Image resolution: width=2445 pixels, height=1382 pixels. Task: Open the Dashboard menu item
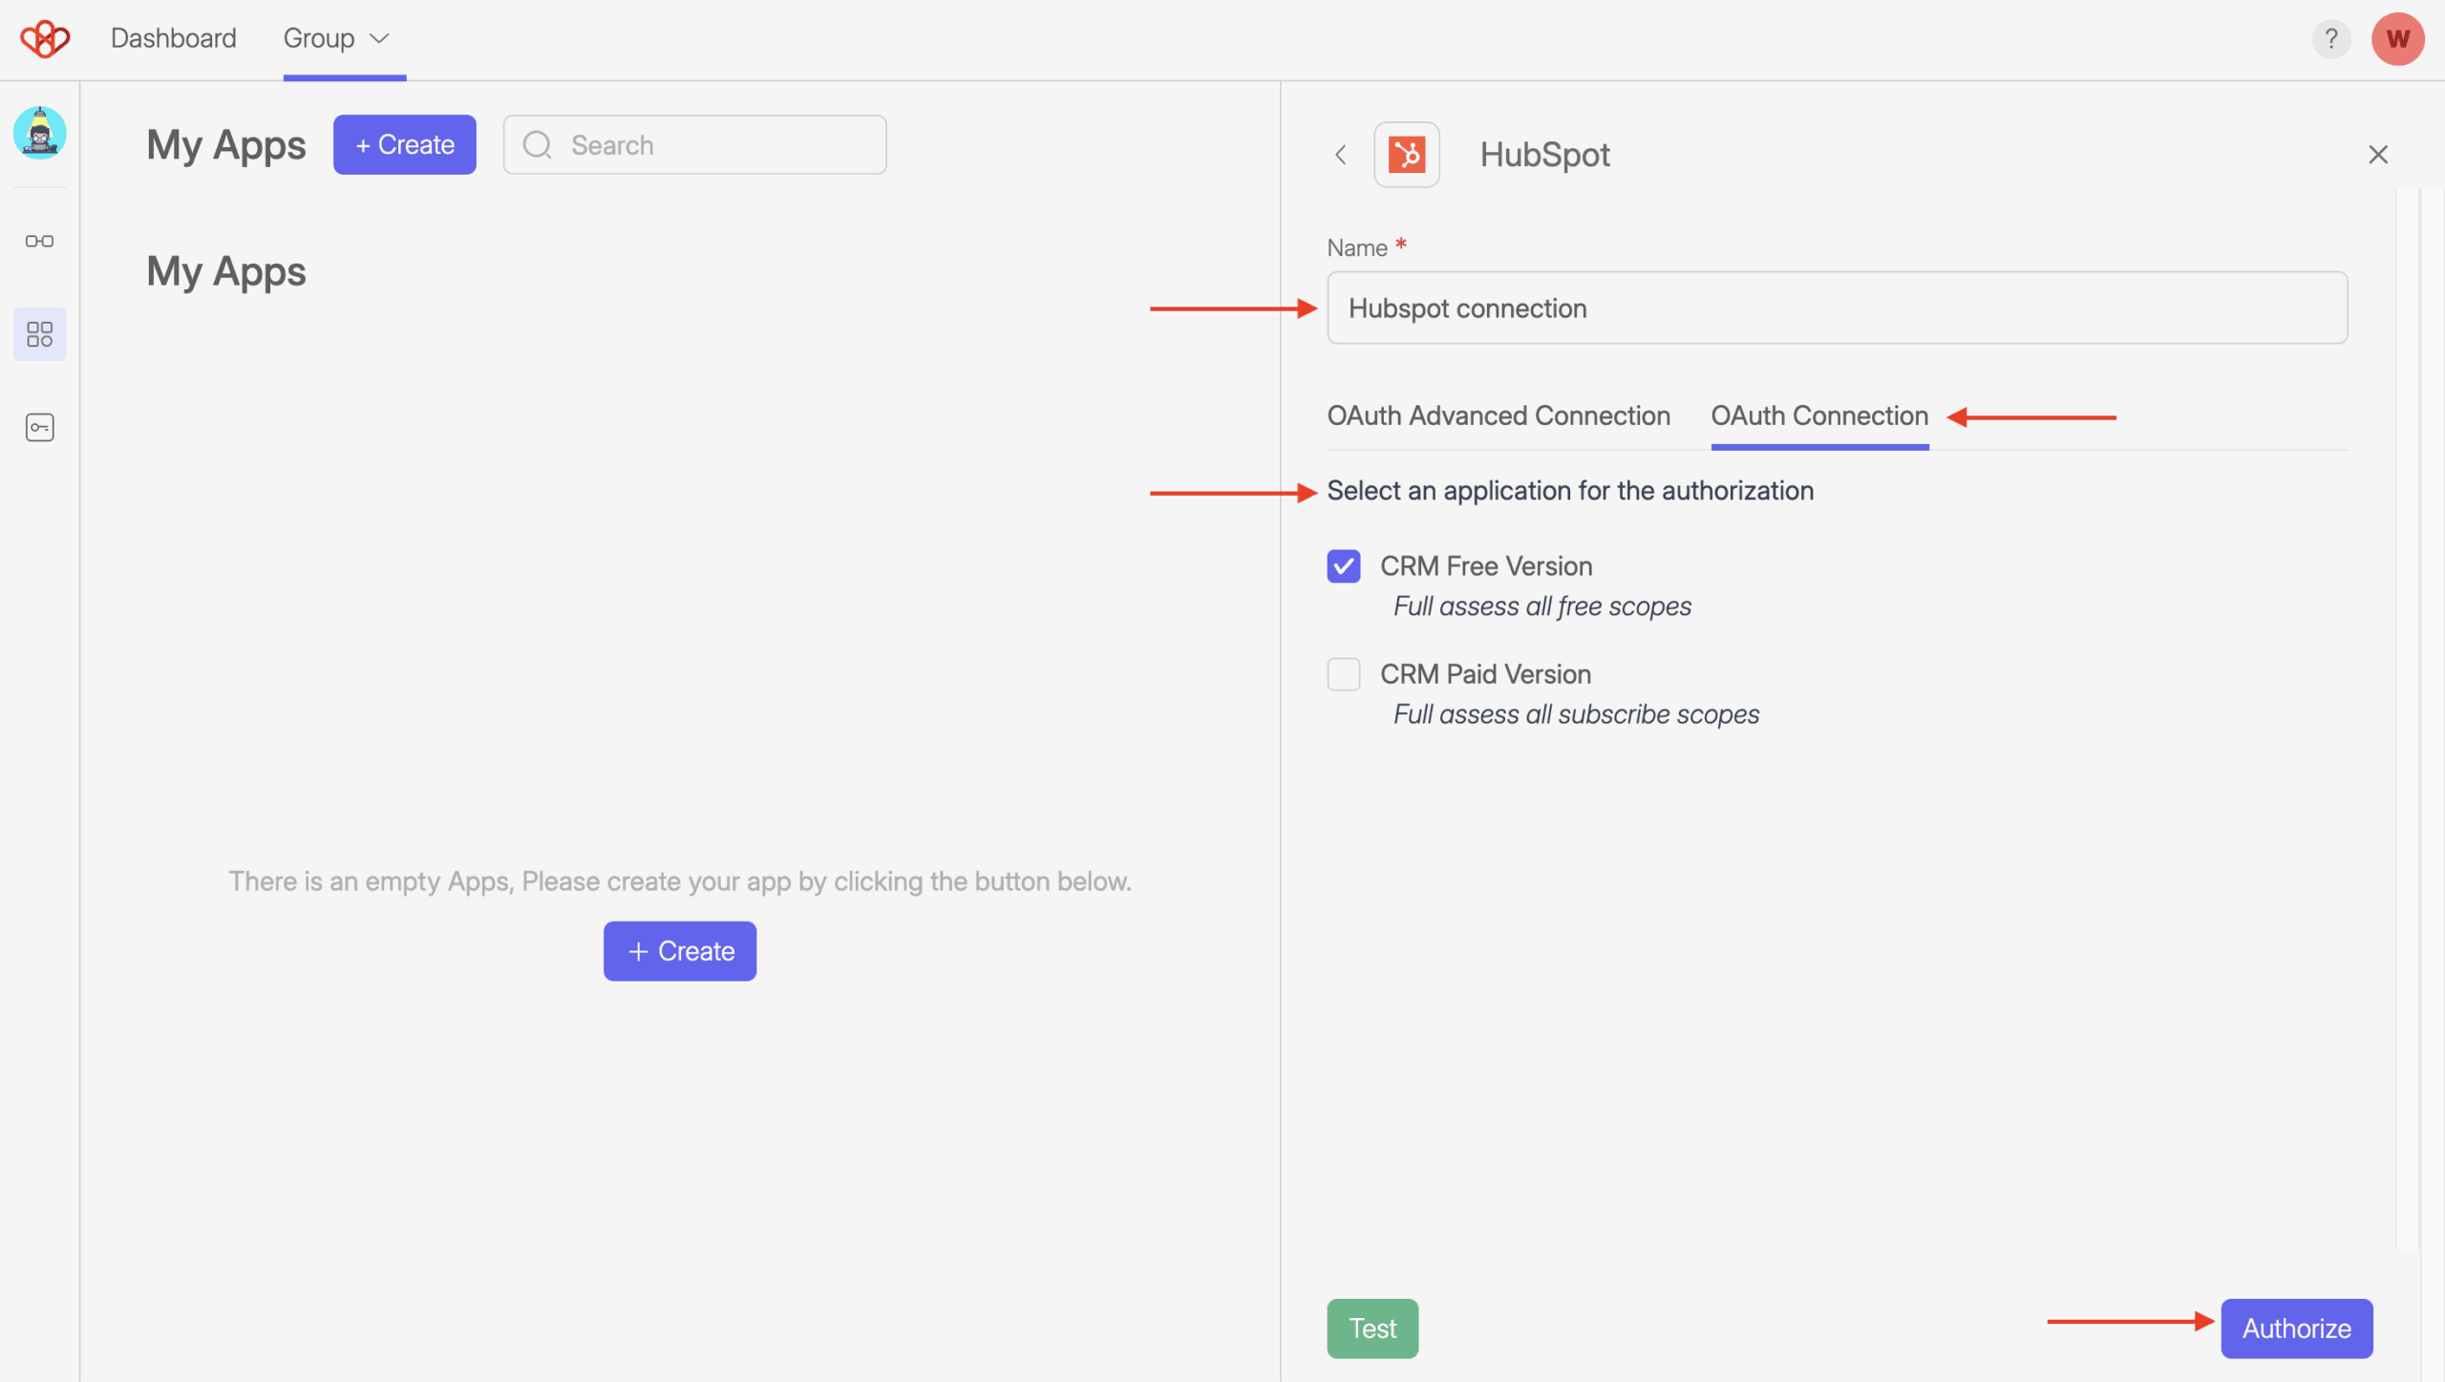pos(174,38)
